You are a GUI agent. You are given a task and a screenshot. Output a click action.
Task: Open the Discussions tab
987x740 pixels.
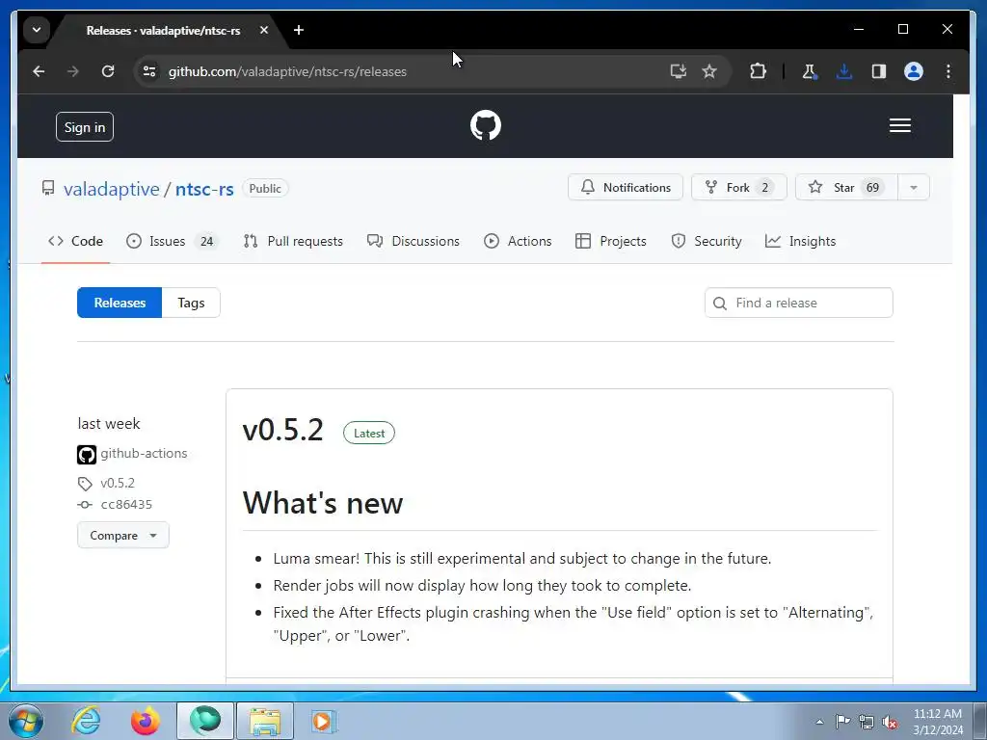(413, 242)
